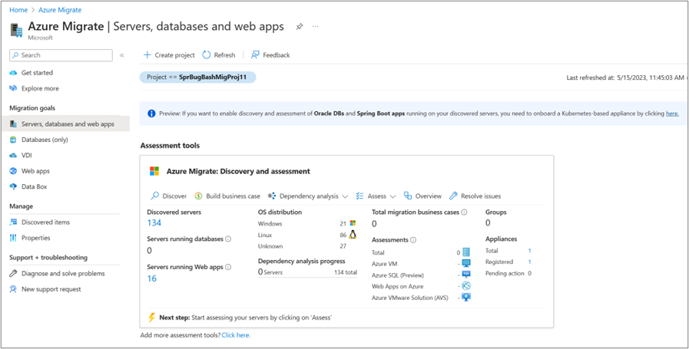Open the ellipsis more options menu
This screenshot has height=349, width=689.
315,27
